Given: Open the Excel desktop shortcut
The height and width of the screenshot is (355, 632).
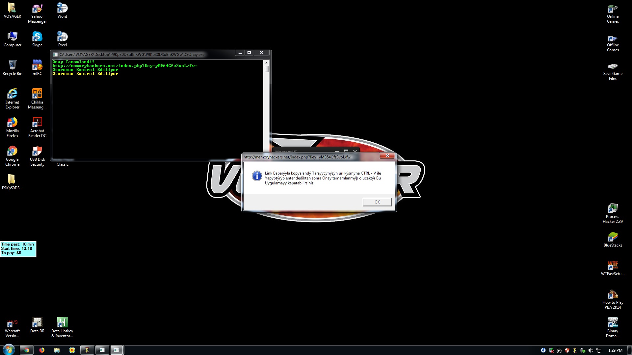Looking at the screenshot, I should click(x=62, y=39).
